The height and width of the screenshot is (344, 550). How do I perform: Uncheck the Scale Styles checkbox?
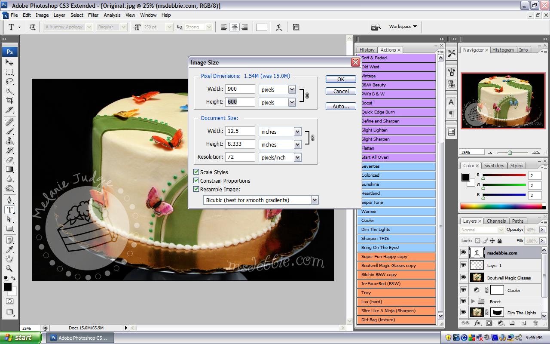(x=196, y=172)
